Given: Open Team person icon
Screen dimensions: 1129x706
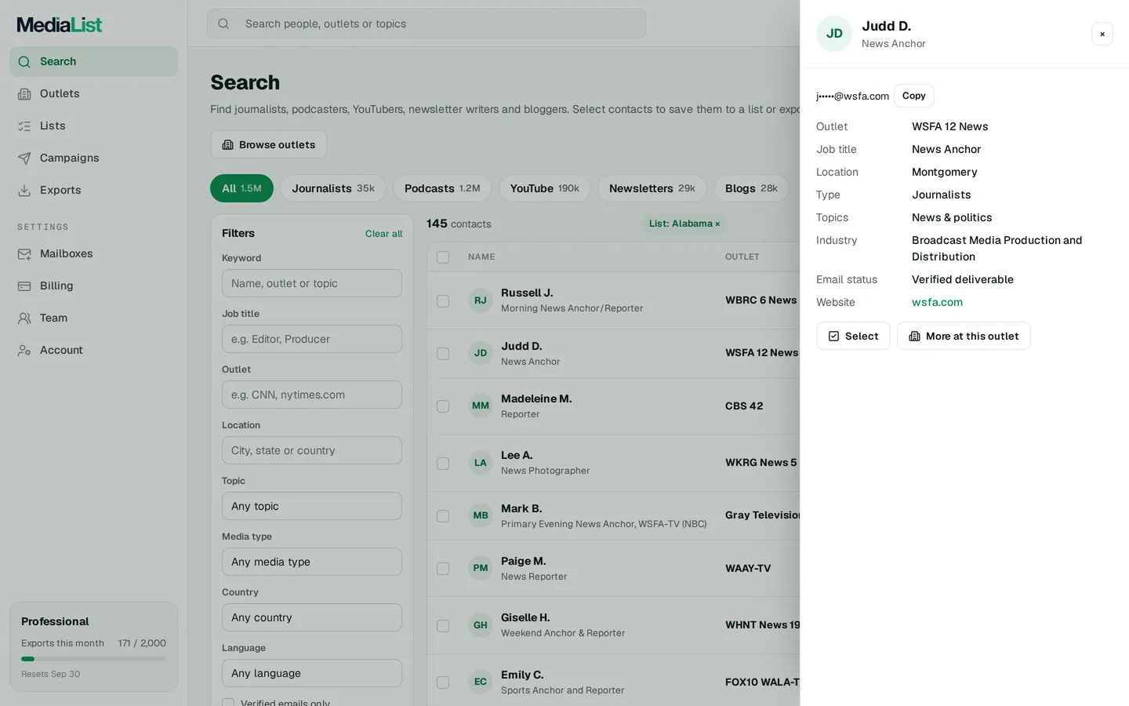Looking at the screenshot, I should pos(24,318).
